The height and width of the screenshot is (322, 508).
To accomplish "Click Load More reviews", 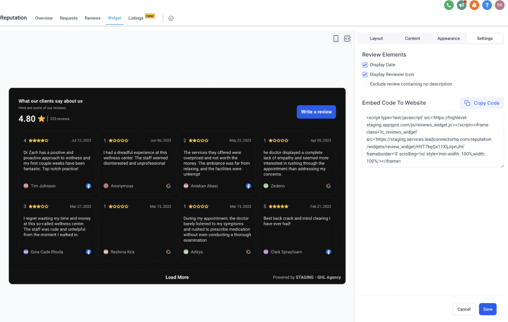I will point(177,277).
